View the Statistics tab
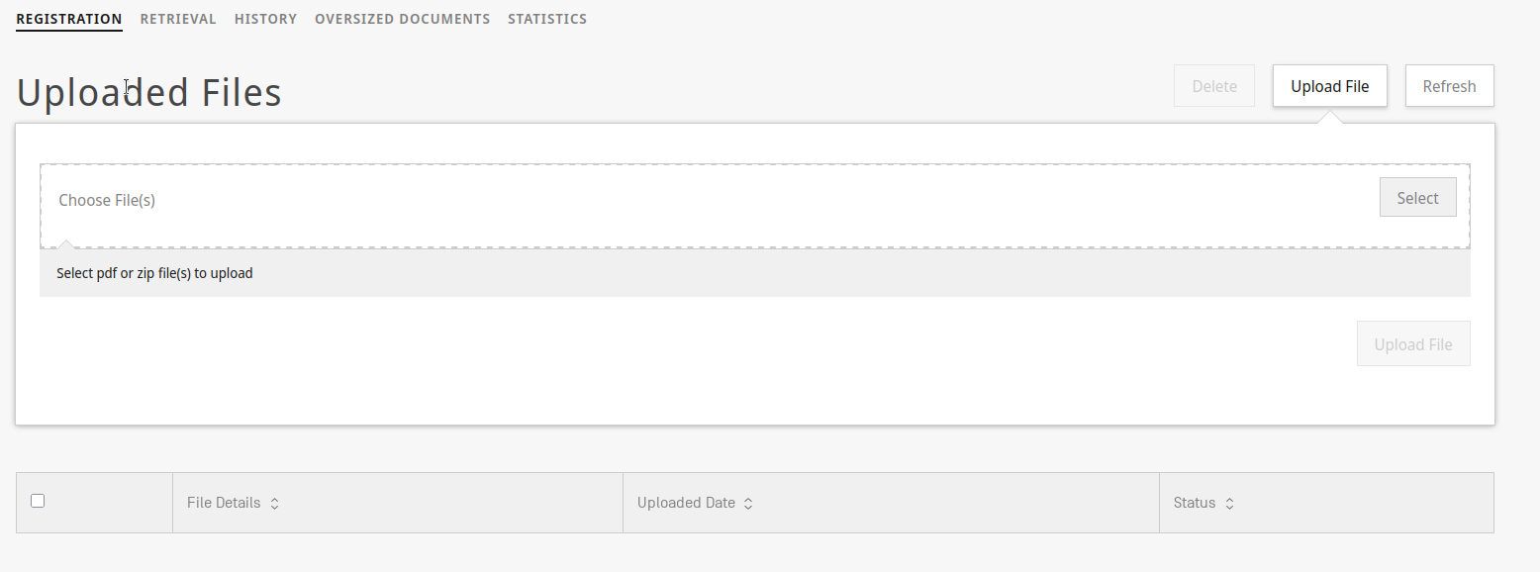This screenshot has width=1540, height=572. (547, 19)
